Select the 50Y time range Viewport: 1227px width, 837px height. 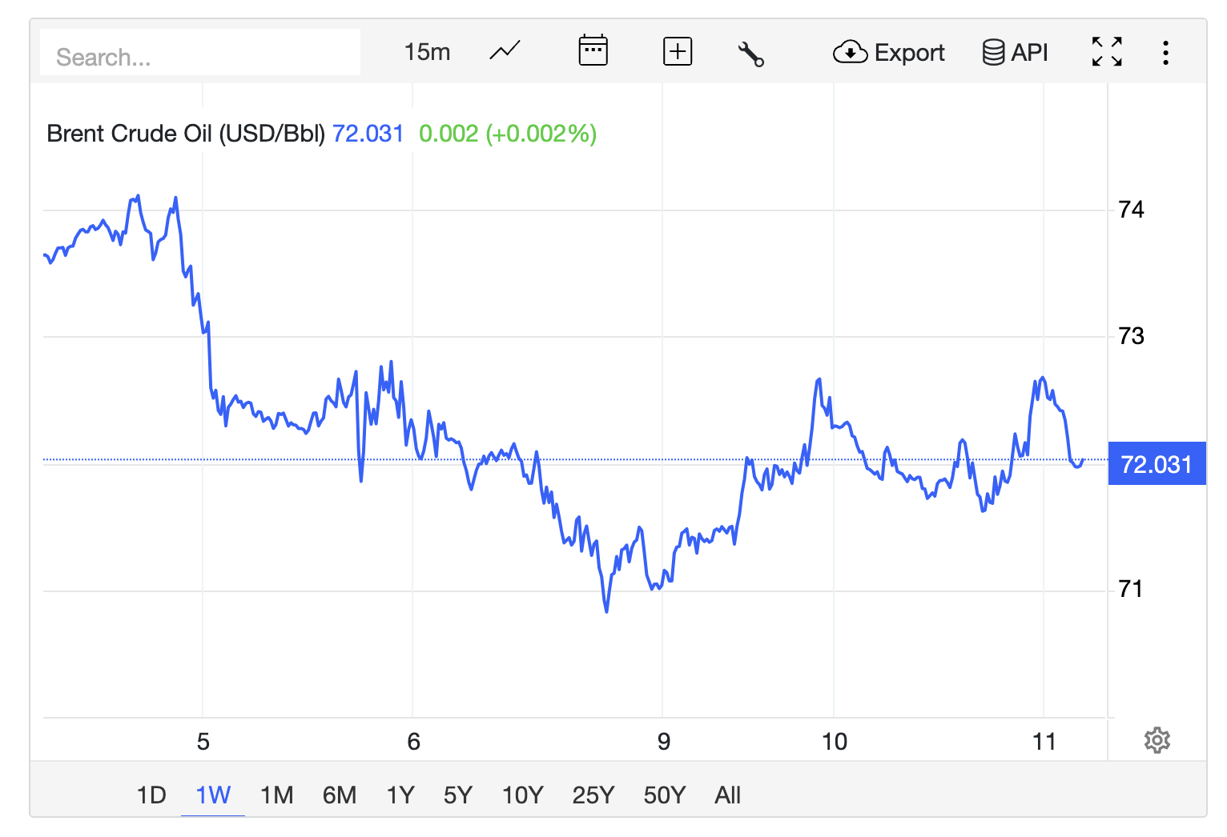tap(664, 795)
